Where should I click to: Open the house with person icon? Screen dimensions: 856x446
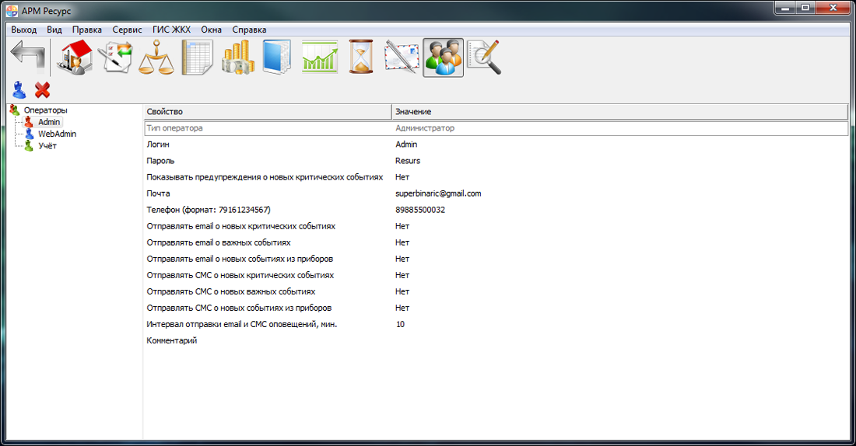pos(75,58)
